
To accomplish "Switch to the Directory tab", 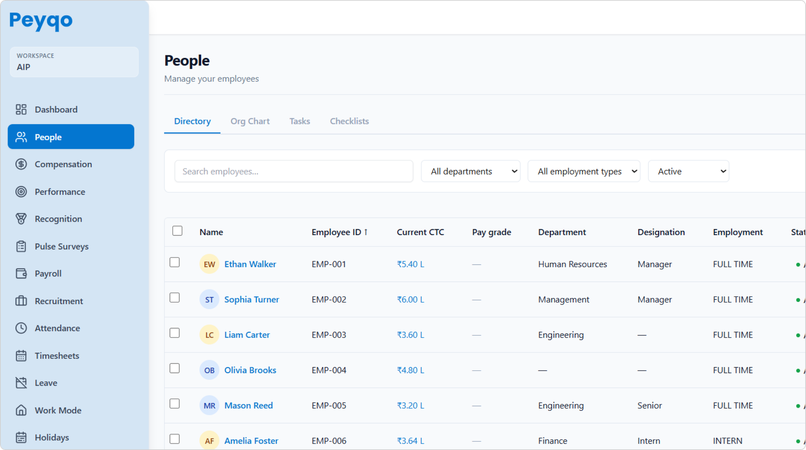I will [x=192, y=121].
